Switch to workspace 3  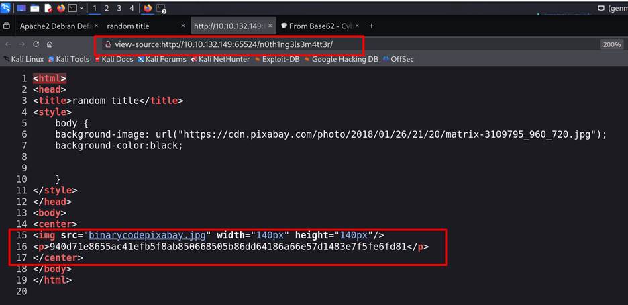[x=119, y=8]
